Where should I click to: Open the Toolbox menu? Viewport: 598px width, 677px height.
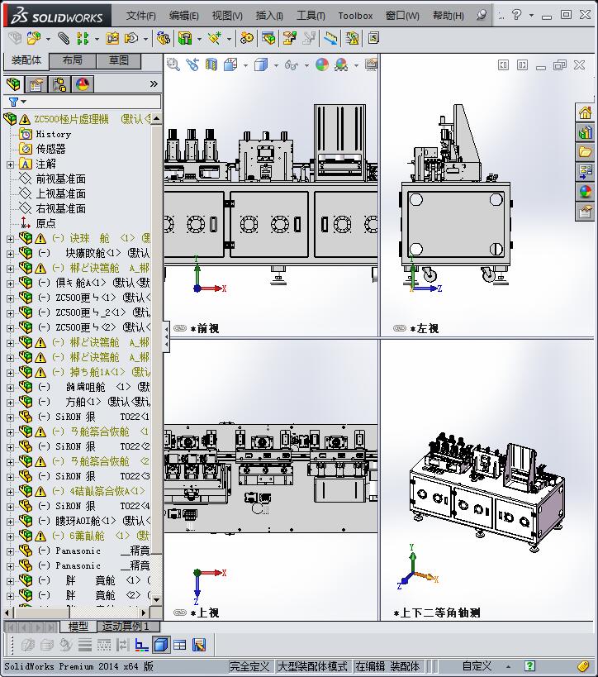pyautogui.click(x=355, y=16)
